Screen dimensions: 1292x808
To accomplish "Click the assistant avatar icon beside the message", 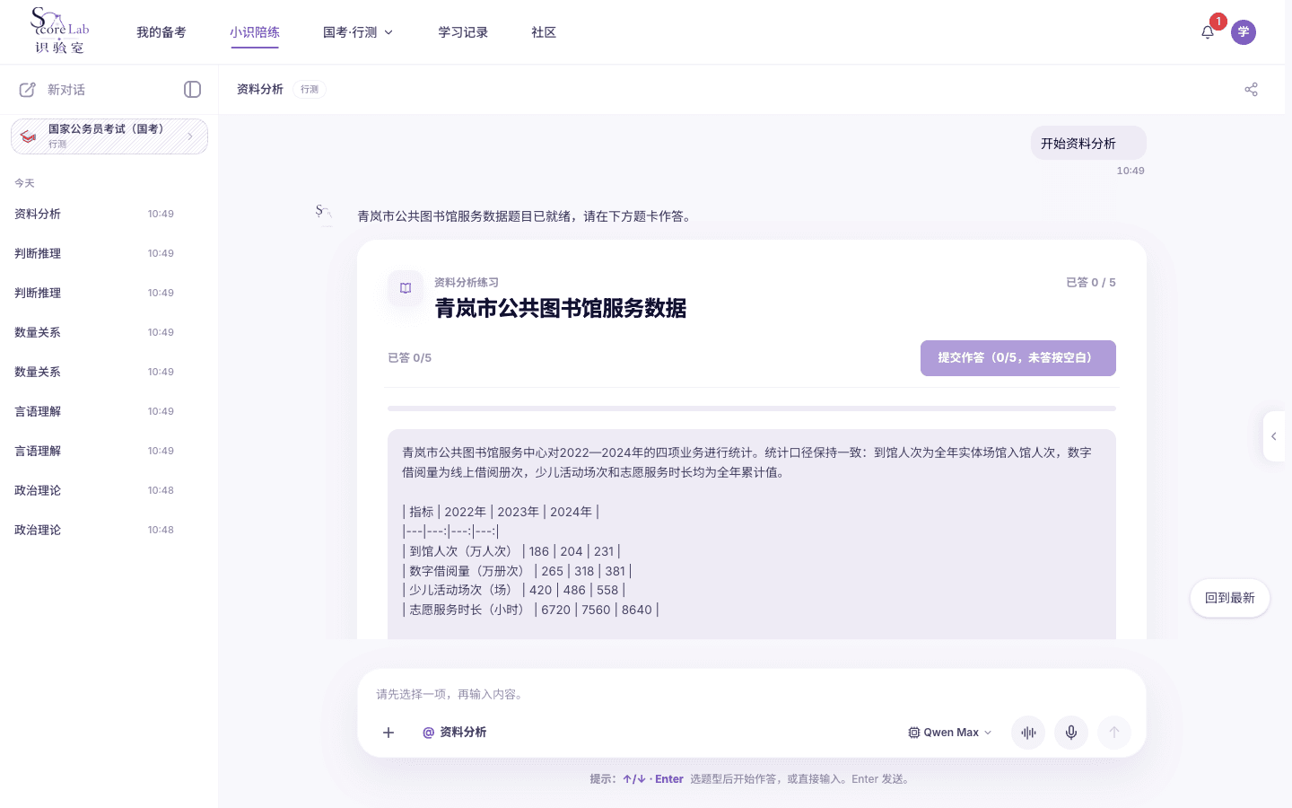I will point(325,214).
